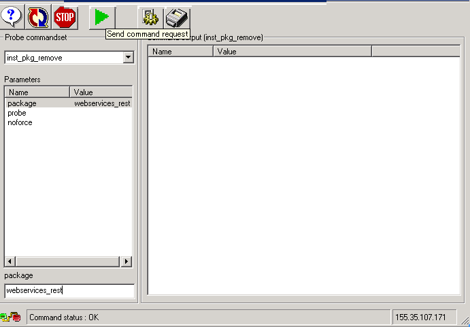Select the noforce parameter row

[68, 122]
